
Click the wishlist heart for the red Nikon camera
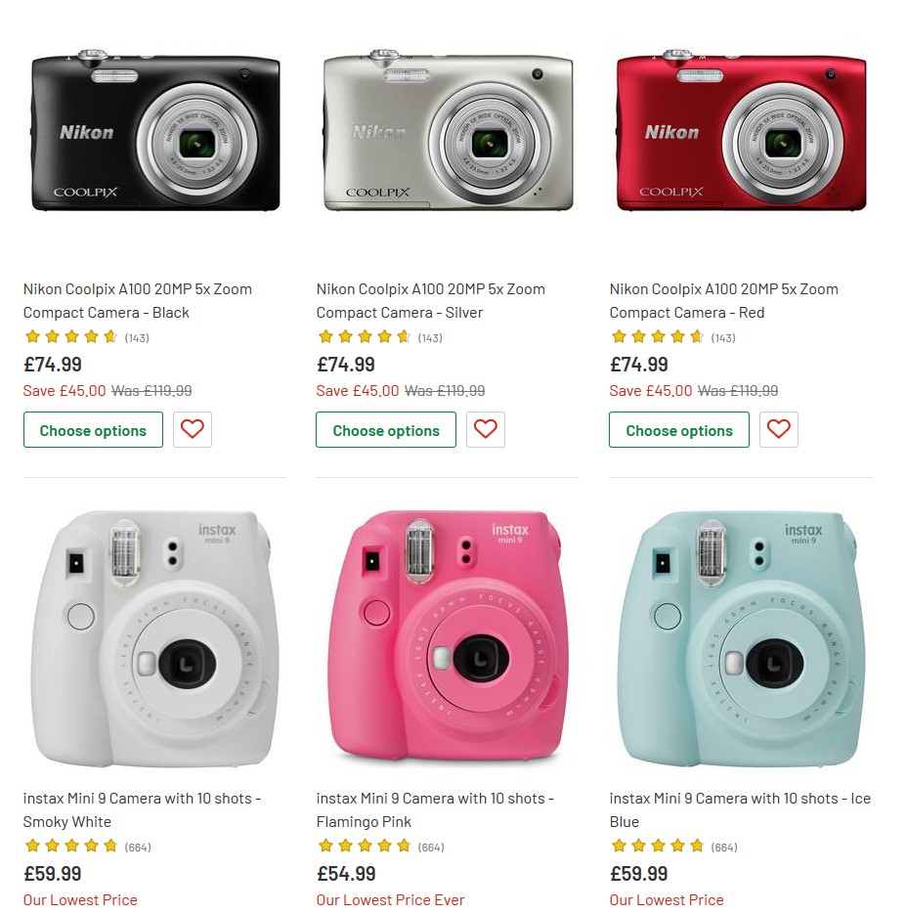tap(778, 429)
